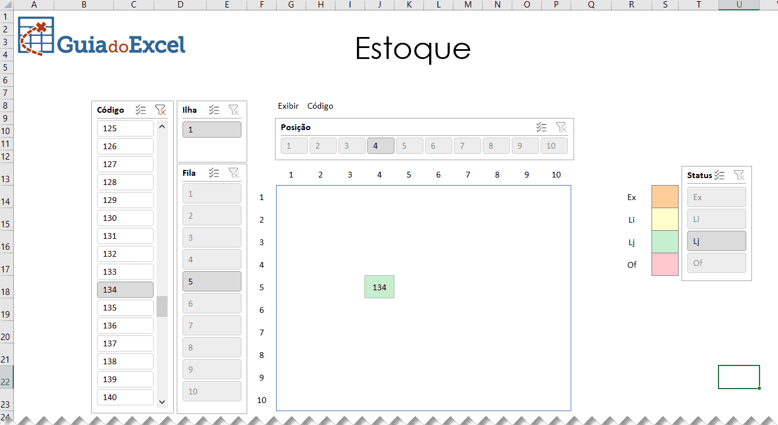778x425 pixels.
Task: Clear filter icon in Status slicer
Action: (739, 175)
